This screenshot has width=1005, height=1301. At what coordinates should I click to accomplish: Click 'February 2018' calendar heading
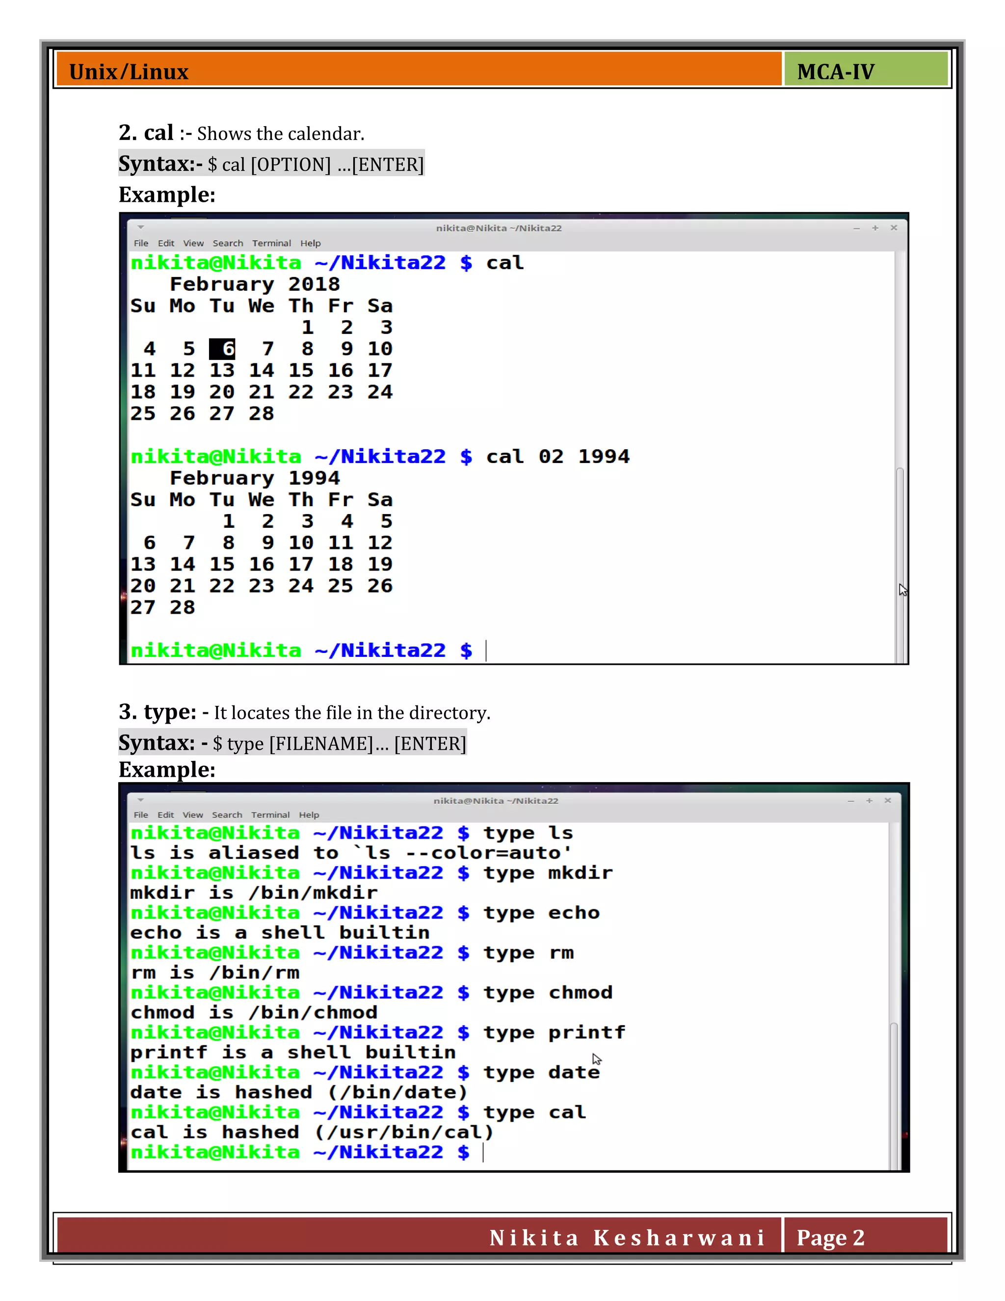pos(255,284)
